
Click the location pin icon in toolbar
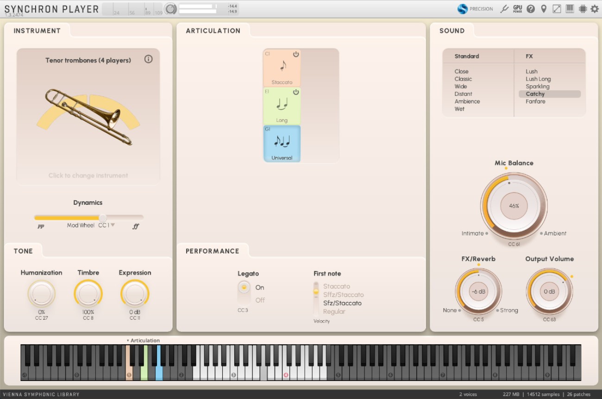pos(544,9)
